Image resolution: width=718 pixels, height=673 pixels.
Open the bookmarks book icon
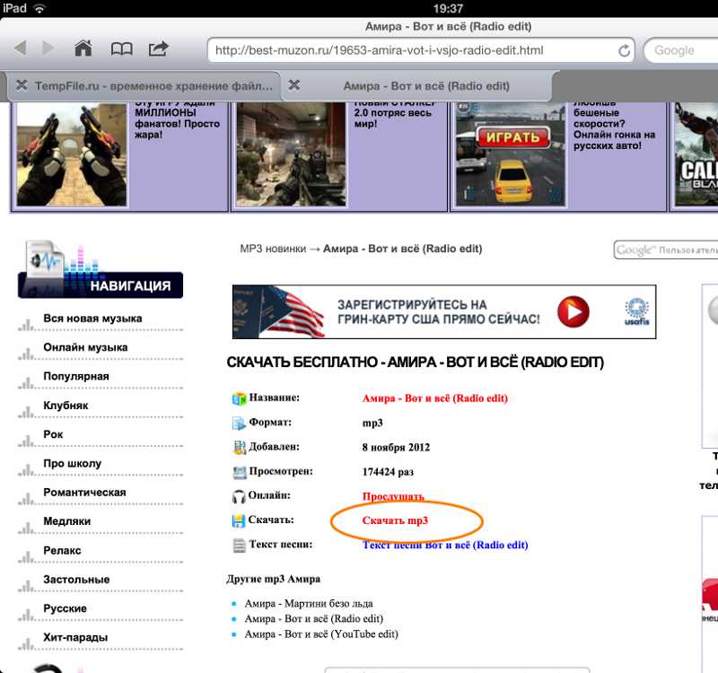[121, 48]
